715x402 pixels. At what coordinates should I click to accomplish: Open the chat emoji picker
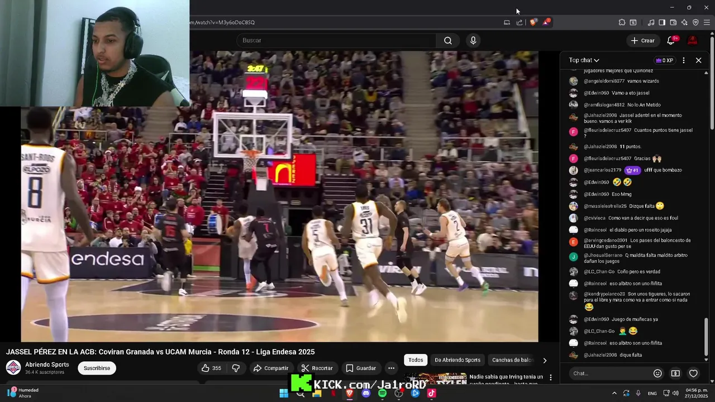click(x=657, y=373)
